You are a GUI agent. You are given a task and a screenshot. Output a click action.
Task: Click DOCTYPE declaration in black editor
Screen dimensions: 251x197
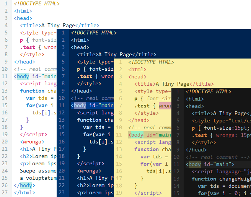pyautogui.click(x=209, y=91)
